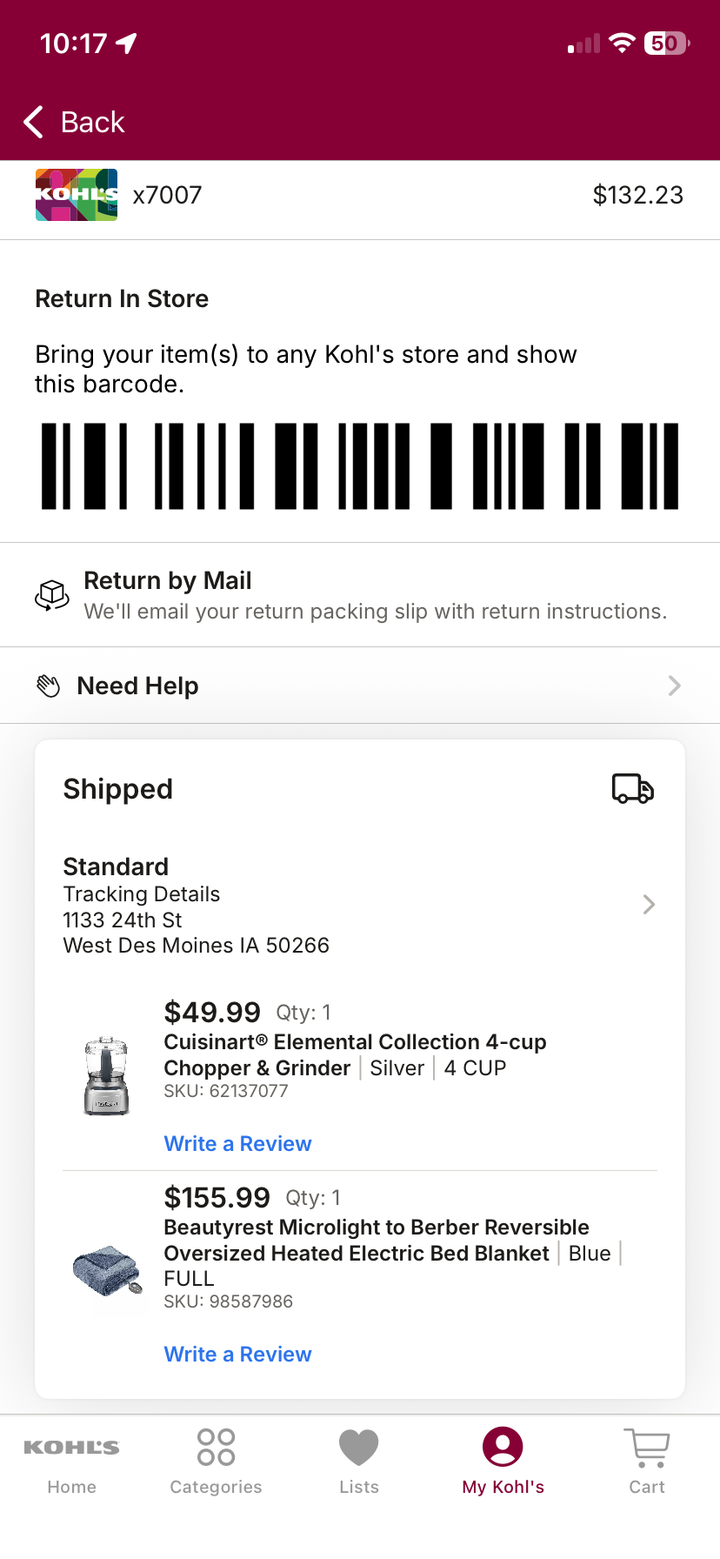720x1559 pixels.
Task: Select Return by Mail option
Action: (360, 595)
